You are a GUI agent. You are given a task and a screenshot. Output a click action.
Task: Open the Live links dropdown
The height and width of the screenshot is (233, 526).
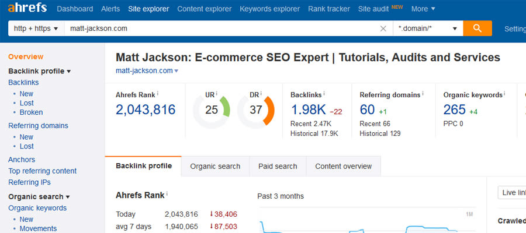(x=512, y=193)
